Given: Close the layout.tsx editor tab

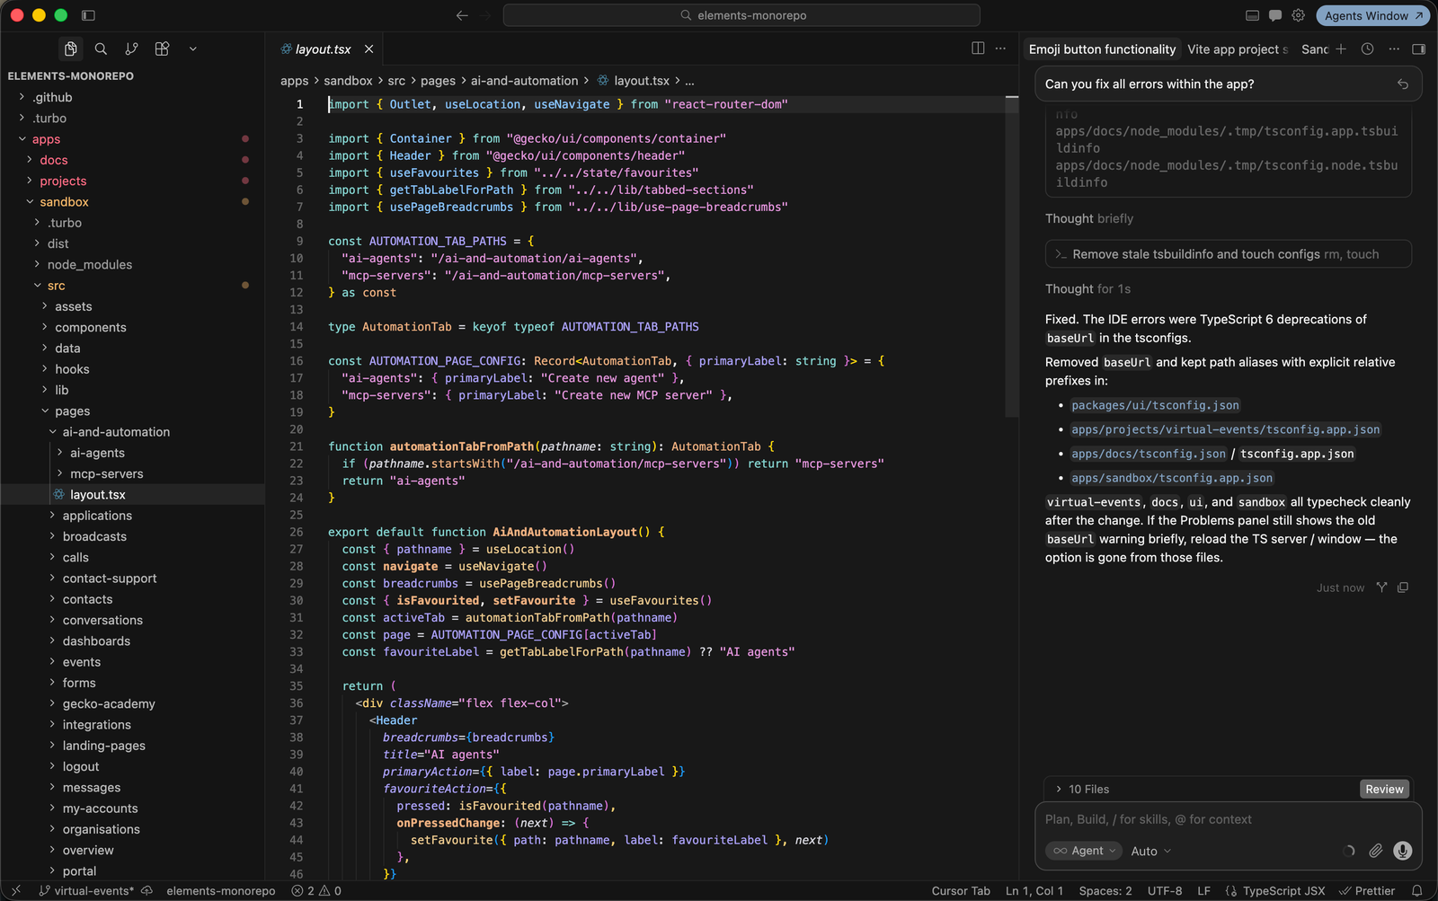Looking at the screenshot, I should click(x=368, y=49).
